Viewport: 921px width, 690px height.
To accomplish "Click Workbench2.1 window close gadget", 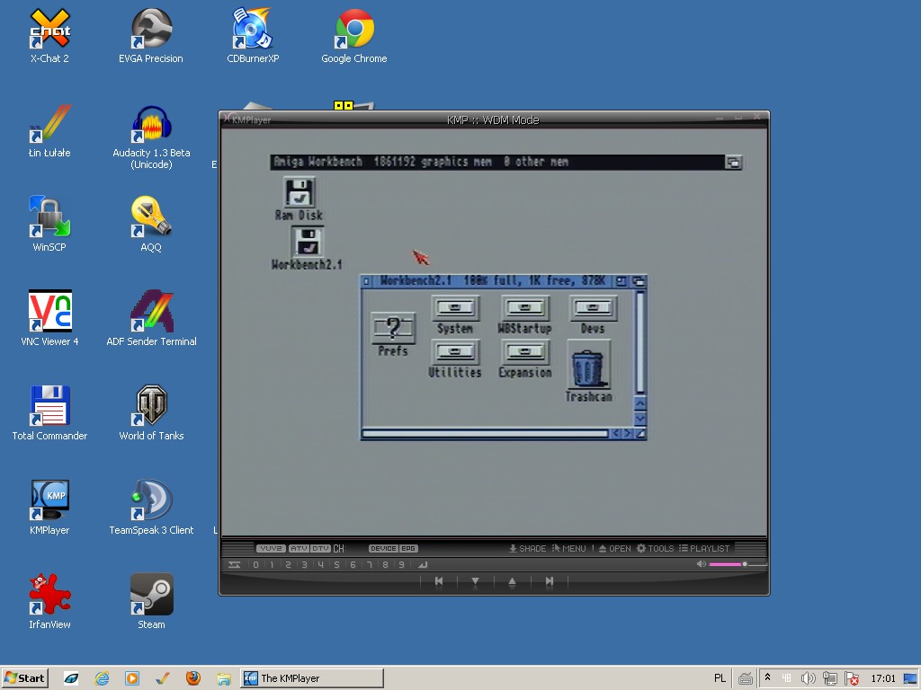I will click(x=367, y=281).
